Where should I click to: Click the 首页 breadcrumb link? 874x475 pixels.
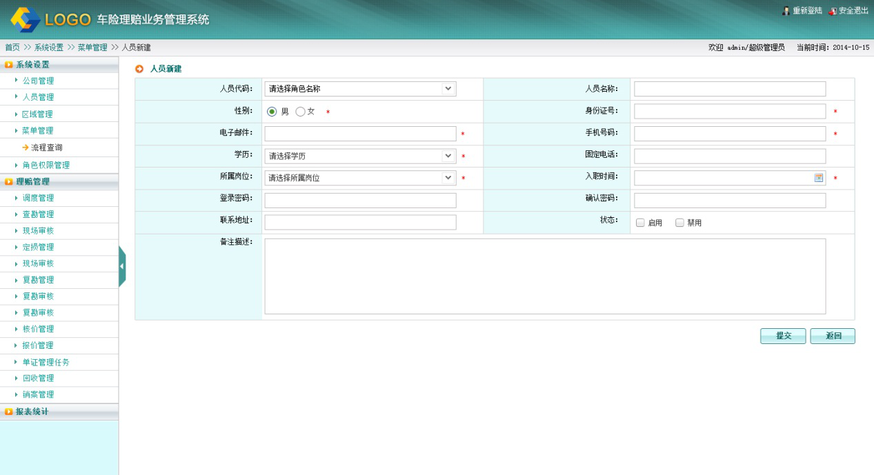point(12,48)
